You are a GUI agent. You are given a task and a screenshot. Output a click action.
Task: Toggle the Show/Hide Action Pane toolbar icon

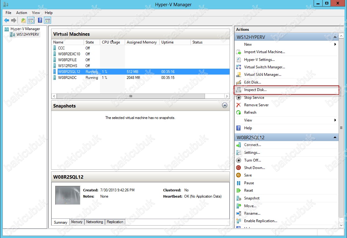pos(48,21)
